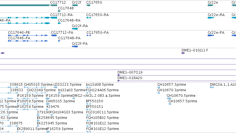Select the Gr22e-PA protein glyph
This screenshot has height=133, width=236.
click(211, 35)
